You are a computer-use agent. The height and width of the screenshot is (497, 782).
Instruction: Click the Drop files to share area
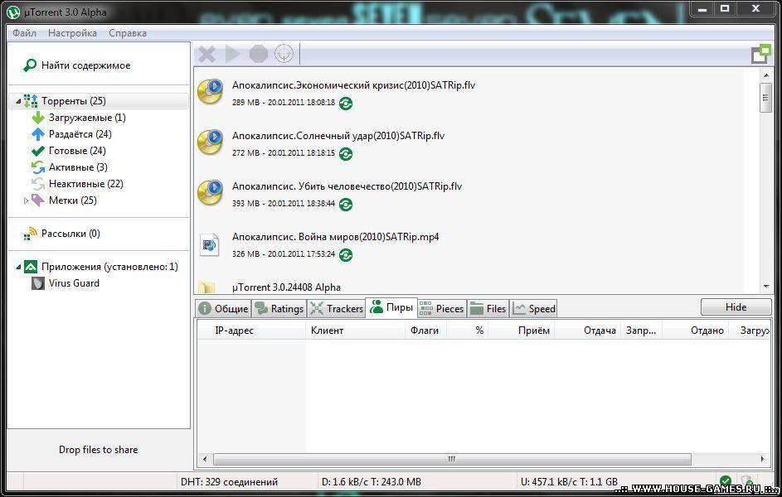pyautogui.click(x=98, y=449)
